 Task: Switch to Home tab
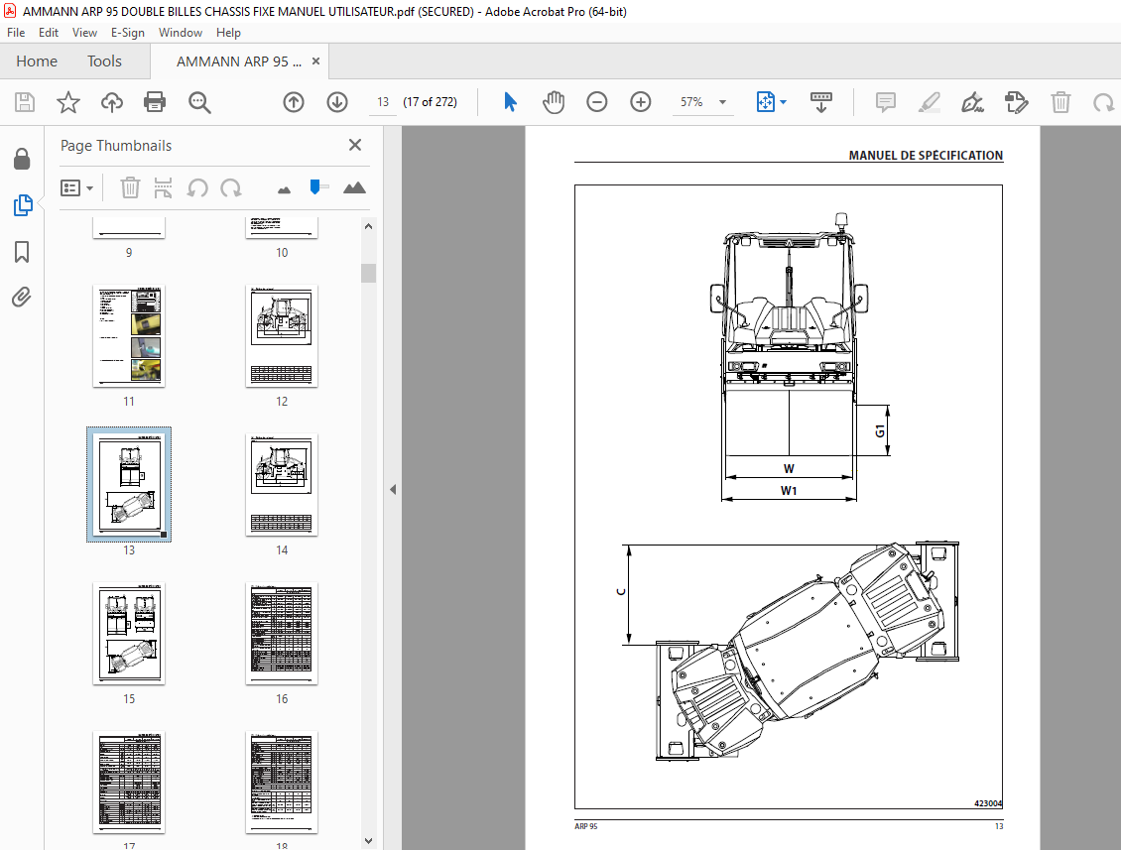point(37,61)
